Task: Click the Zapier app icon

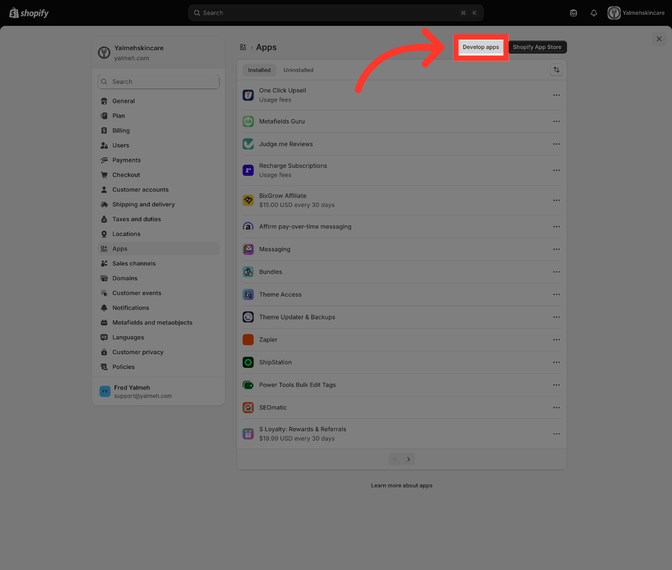Action: tap(248, 340)
